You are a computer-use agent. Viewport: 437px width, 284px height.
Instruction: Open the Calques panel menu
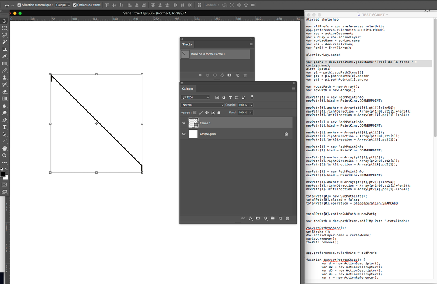[293, 89]
